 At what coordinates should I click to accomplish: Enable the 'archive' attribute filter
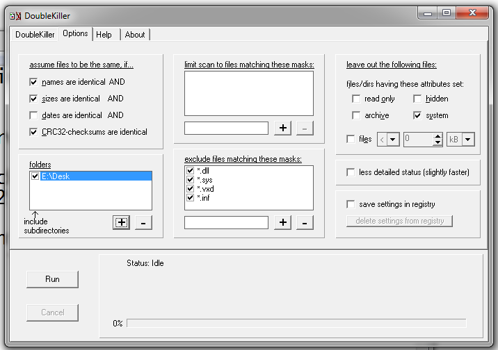[x=356, y=115]
